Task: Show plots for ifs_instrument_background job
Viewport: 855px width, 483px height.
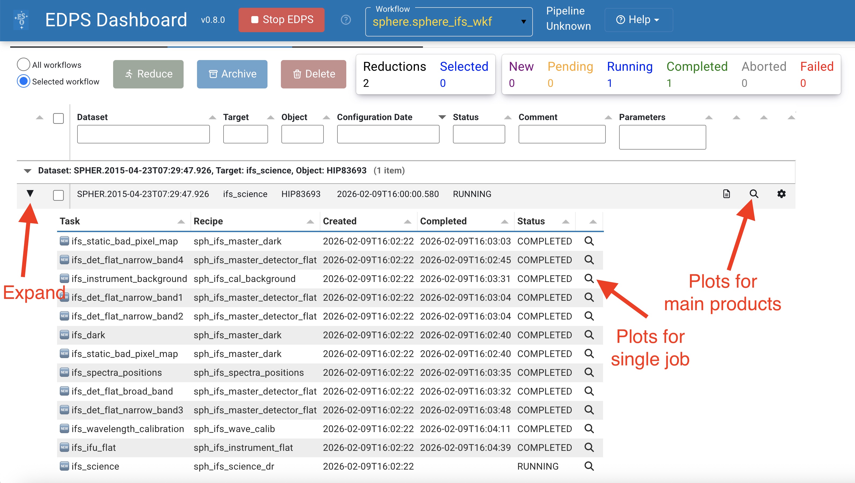Action: [589, 278]
